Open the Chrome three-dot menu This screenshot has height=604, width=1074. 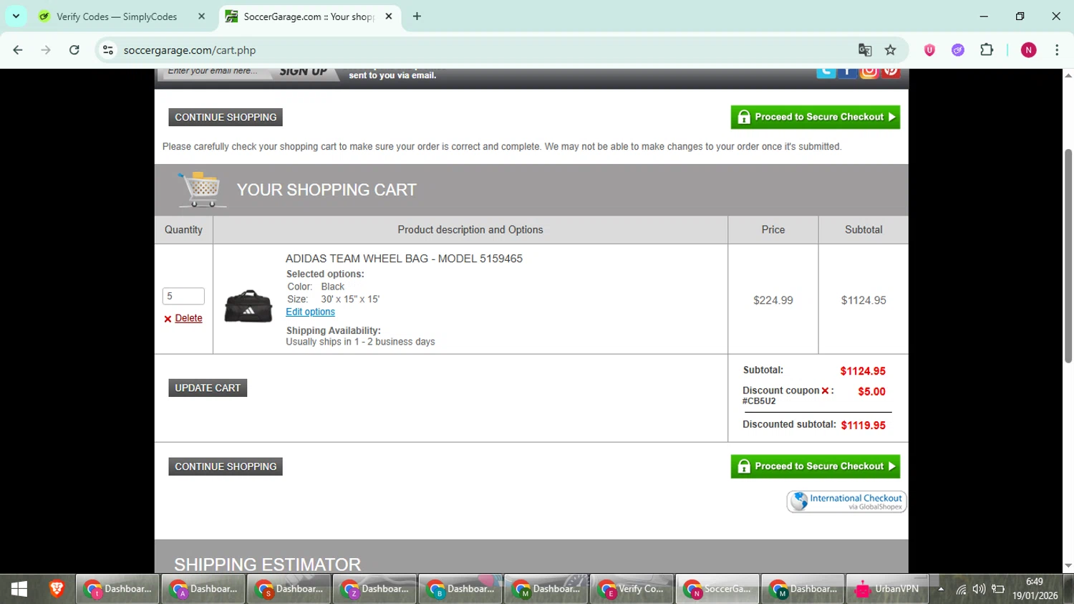click(x=1057, y=50)
